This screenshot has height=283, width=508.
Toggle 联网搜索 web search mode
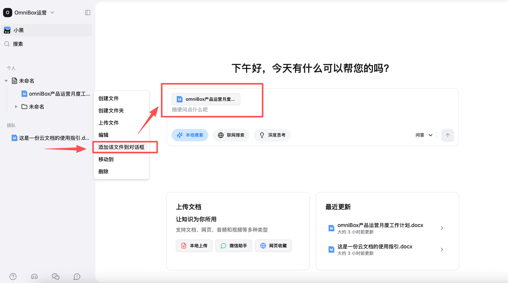click(x=231, y=135)
